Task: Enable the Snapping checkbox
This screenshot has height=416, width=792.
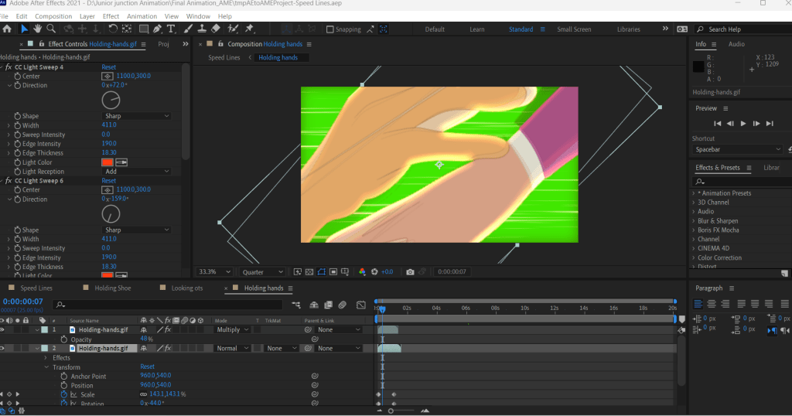Action: click(x=330, y=29)
